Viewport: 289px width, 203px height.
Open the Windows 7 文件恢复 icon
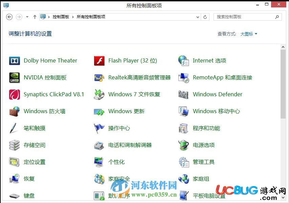pos(99,95)
